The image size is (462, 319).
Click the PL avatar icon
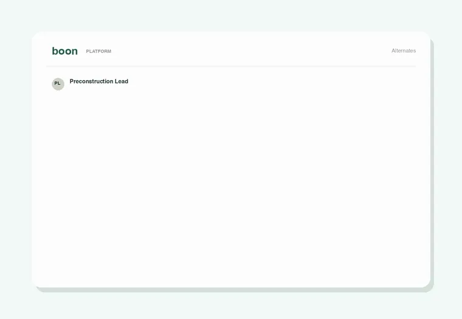(x=58, y=84)
